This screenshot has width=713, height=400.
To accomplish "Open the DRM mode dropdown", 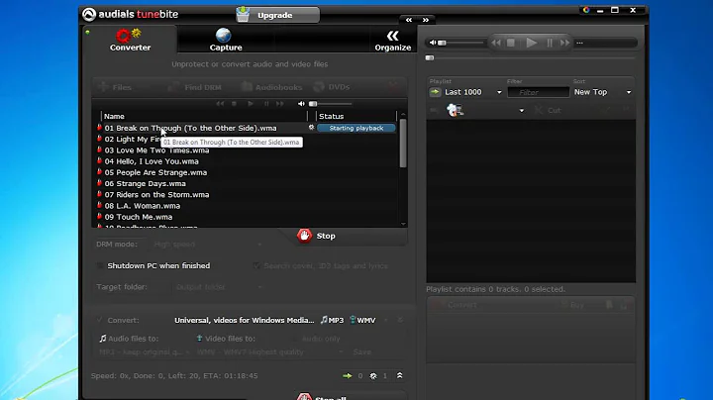I will (x=207, y=245).
